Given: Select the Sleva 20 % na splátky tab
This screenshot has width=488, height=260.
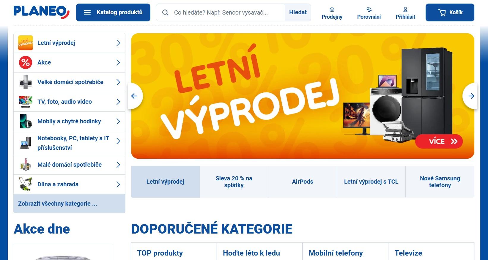Looking at the screenshot, I should coord(234,182).
